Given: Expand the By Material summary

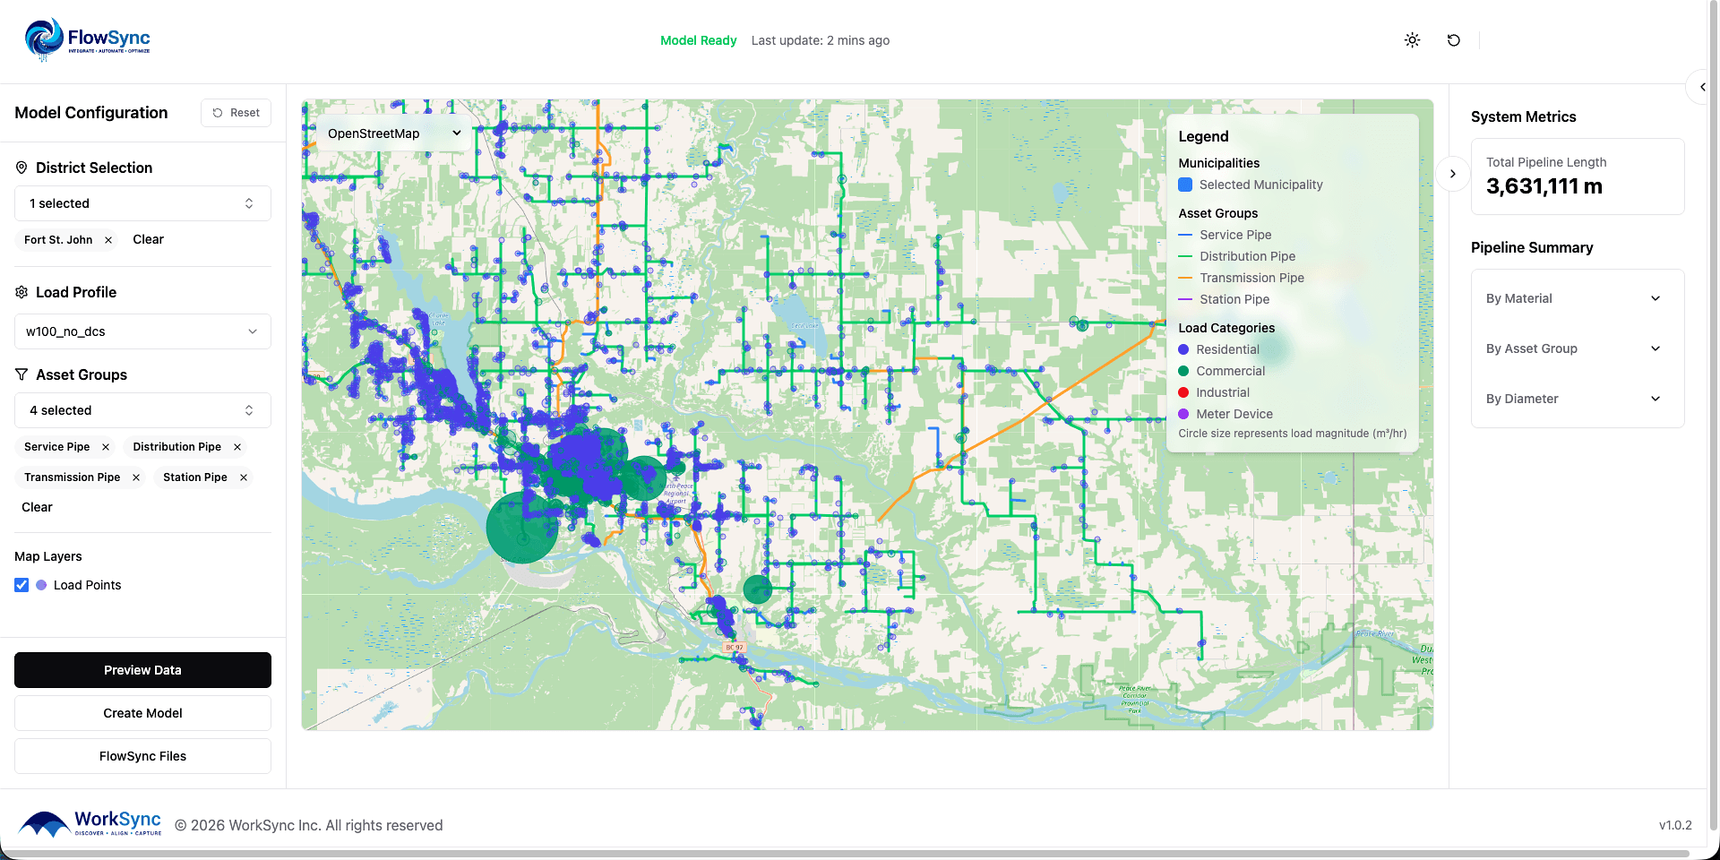Looking at the screenshot, I should 1577,298.
